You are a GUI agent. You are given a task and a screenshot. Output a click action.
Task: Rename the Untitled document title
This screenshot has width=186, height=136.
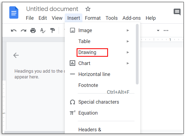click(52, 9)
